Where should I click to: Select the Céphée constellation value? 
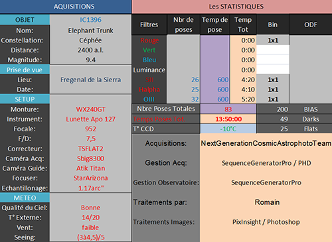(x=90, y=40)
